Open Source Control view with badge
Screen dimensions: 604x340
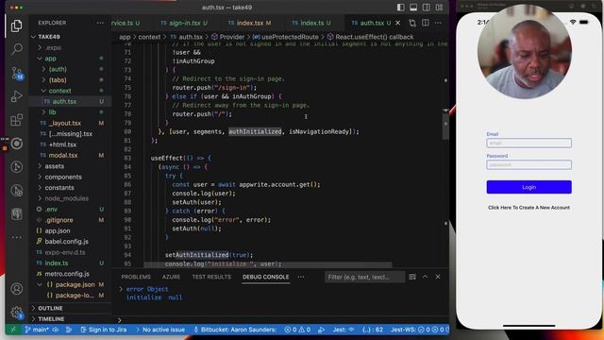tap(17, 73)
